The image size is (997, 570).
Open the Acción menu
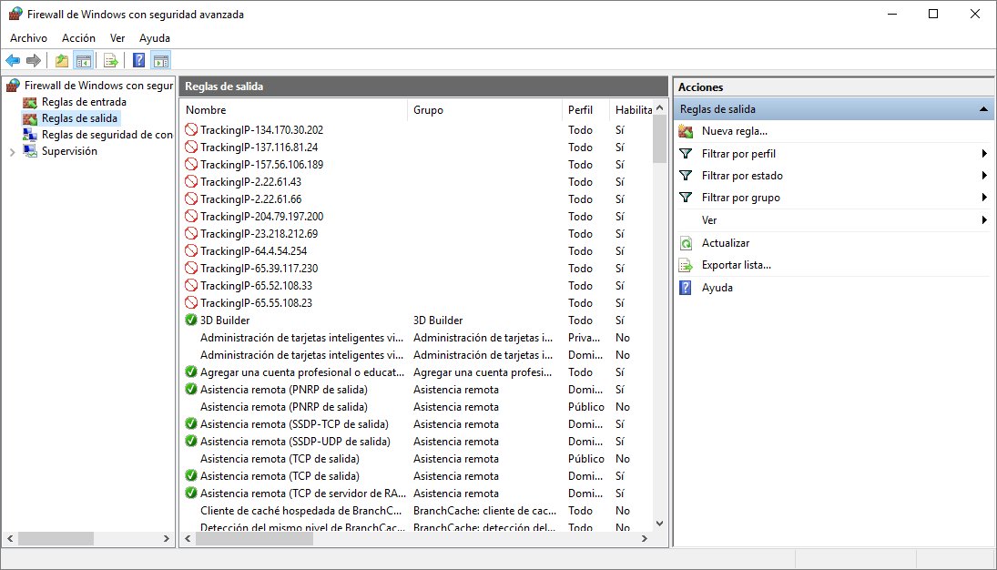(78, 38)
